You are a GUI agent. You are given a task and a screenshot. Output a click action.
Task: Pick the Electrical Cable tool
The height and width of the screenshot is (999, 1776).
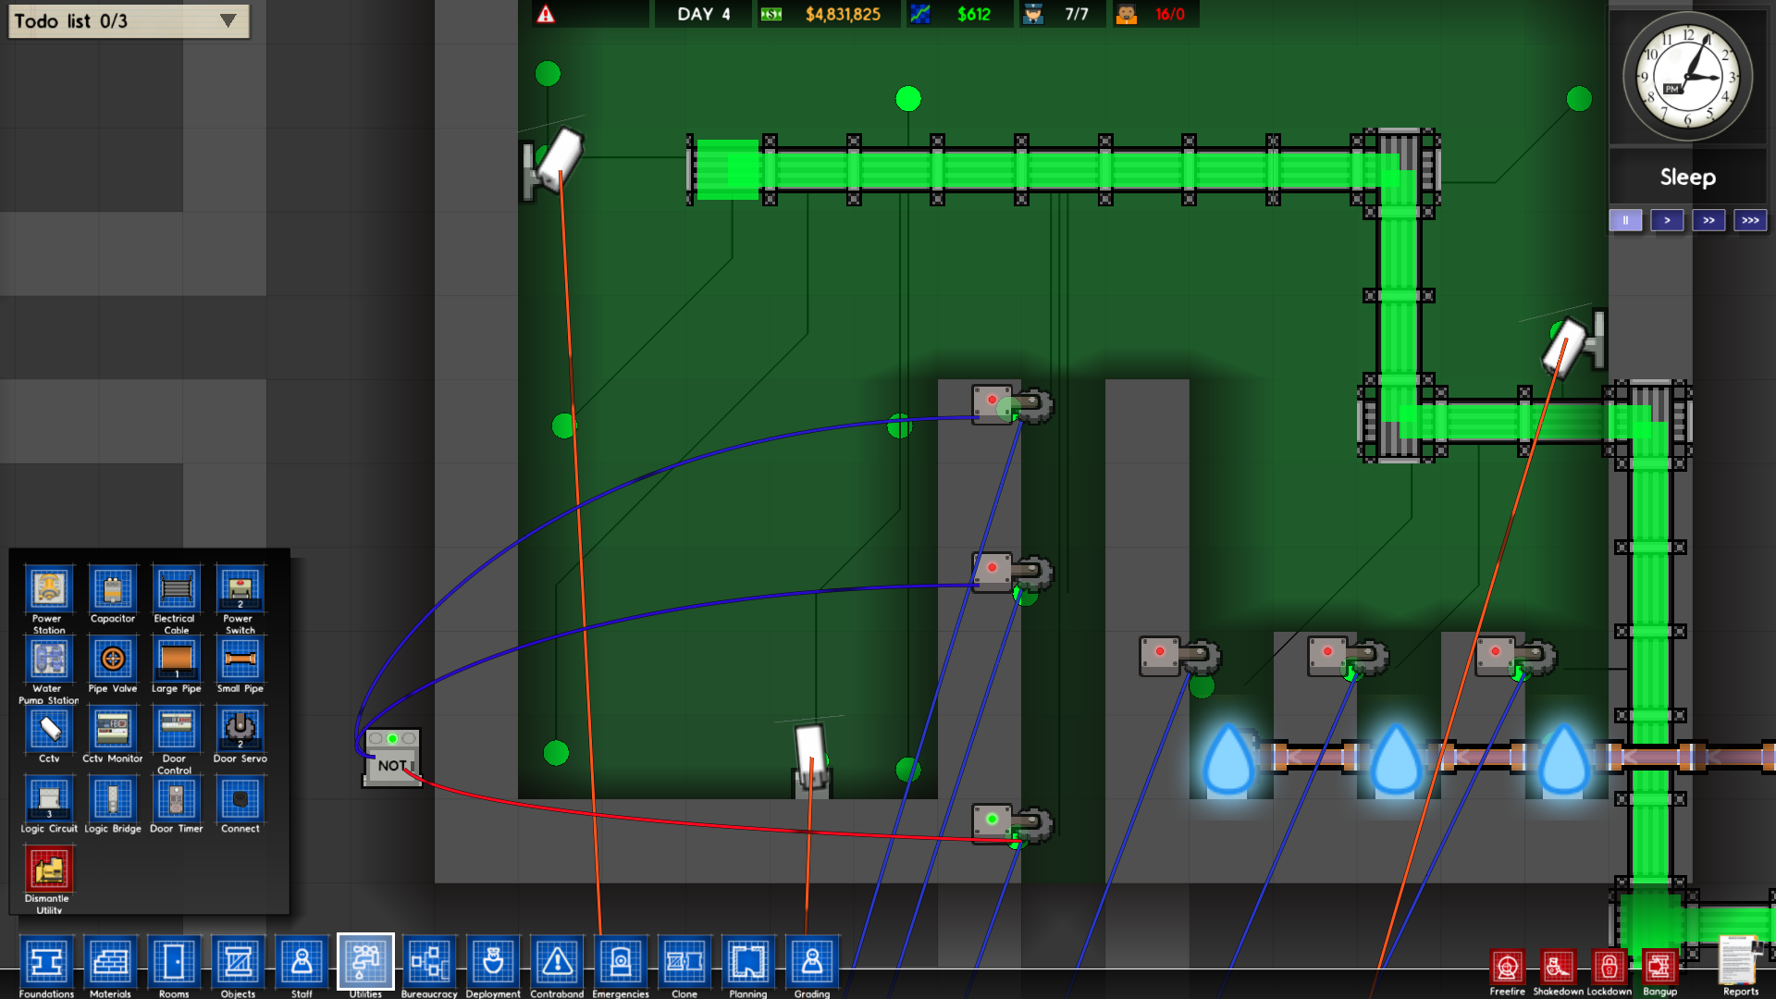176,588
